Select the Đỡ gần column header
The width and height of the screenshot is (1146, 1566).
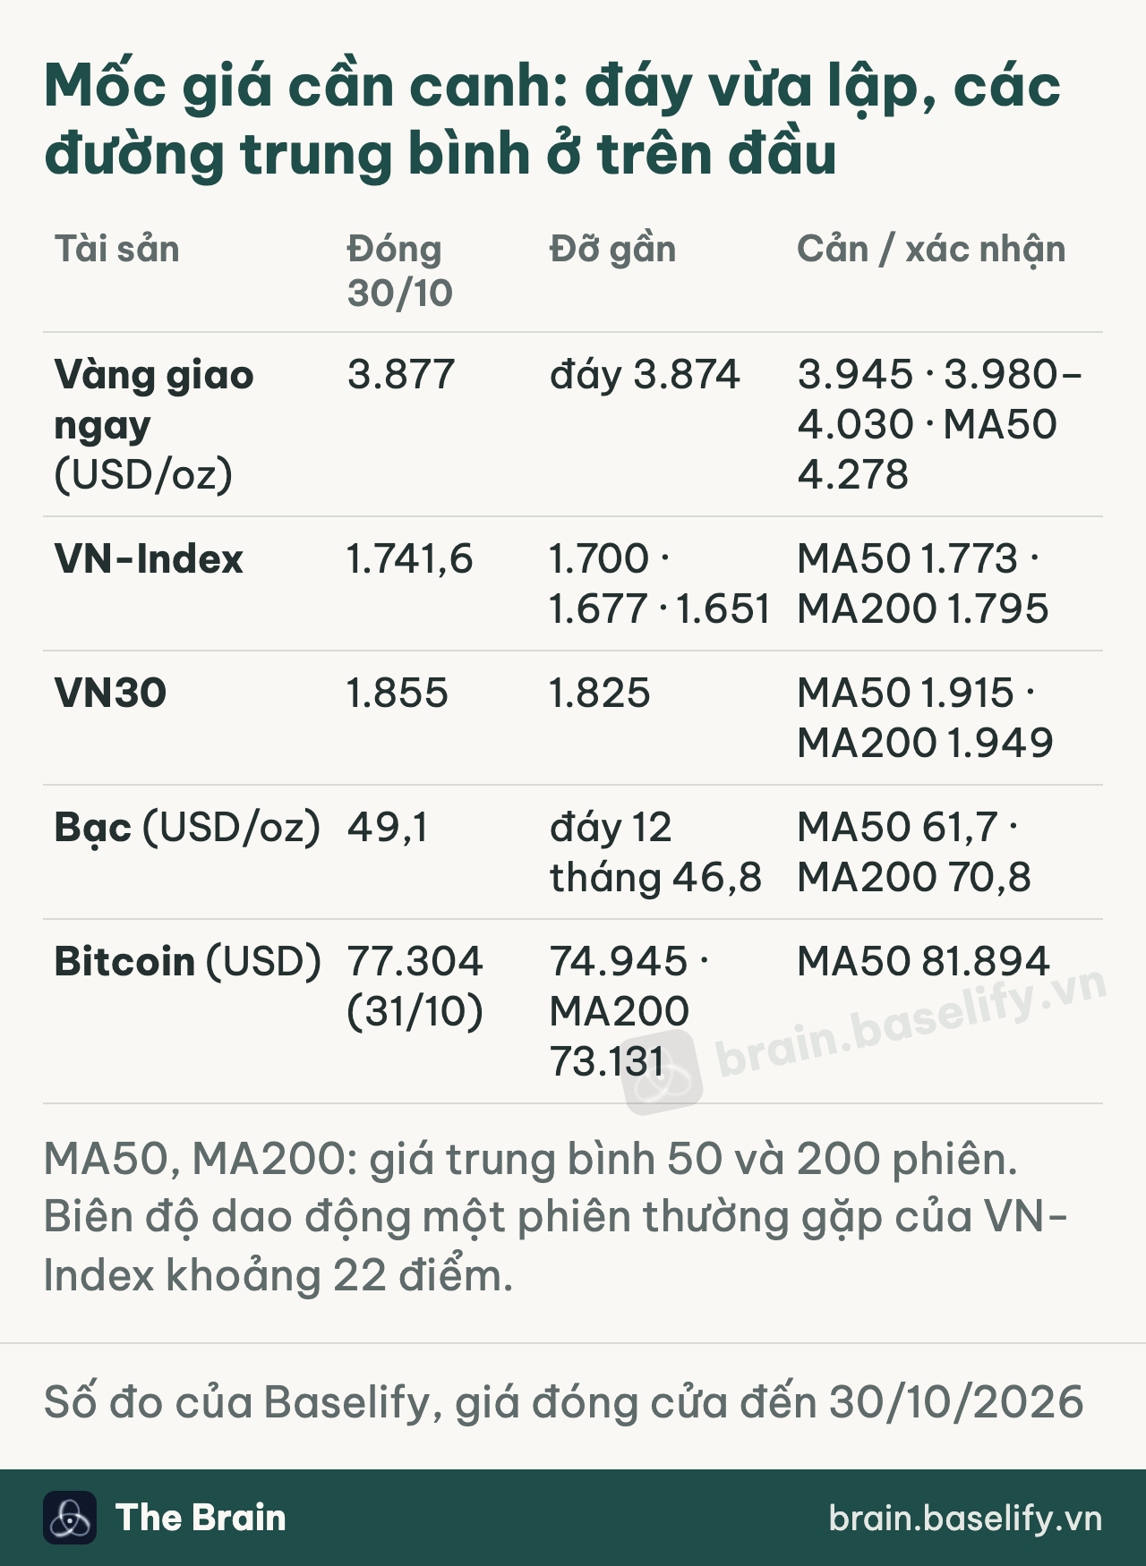click(x=613, y=249)
